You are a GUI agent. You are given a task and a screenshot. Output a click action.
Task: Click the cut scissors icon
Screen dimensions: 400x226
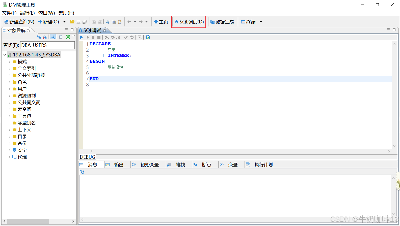click(x=108, y=22)
